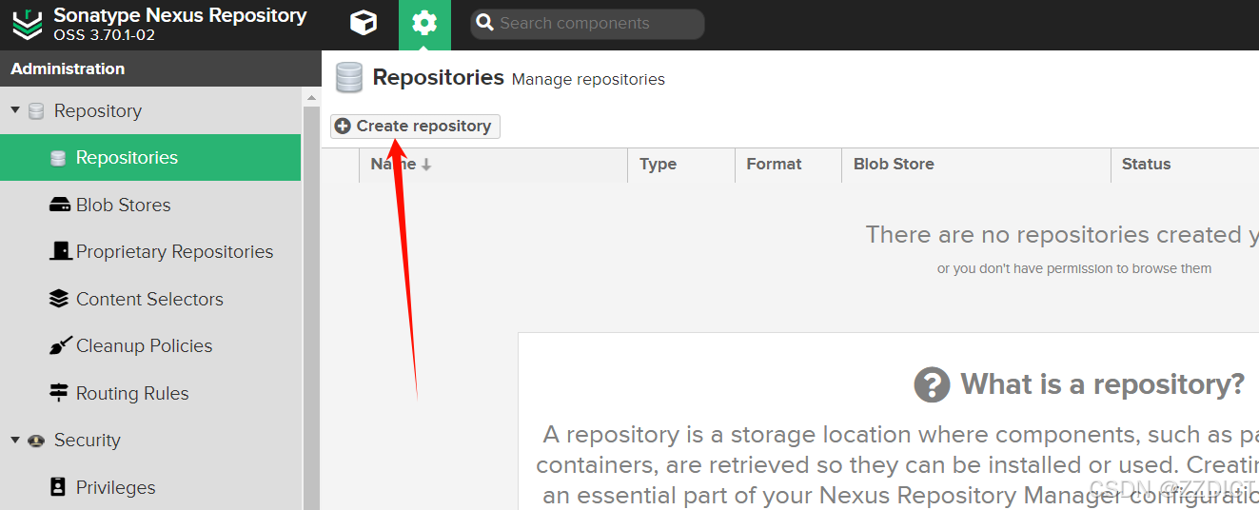
Task: Open the Administration gear icon
Action: [424, 24]
